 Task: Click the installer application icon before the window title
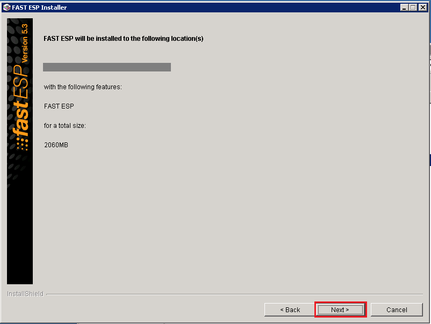[5, 7]
